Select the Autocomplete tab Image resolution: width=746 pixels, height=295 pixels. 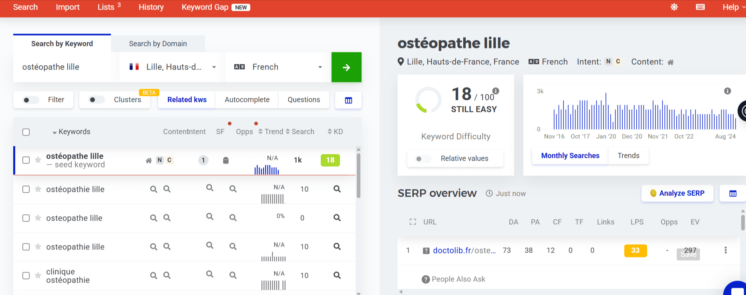click(247, 100)
